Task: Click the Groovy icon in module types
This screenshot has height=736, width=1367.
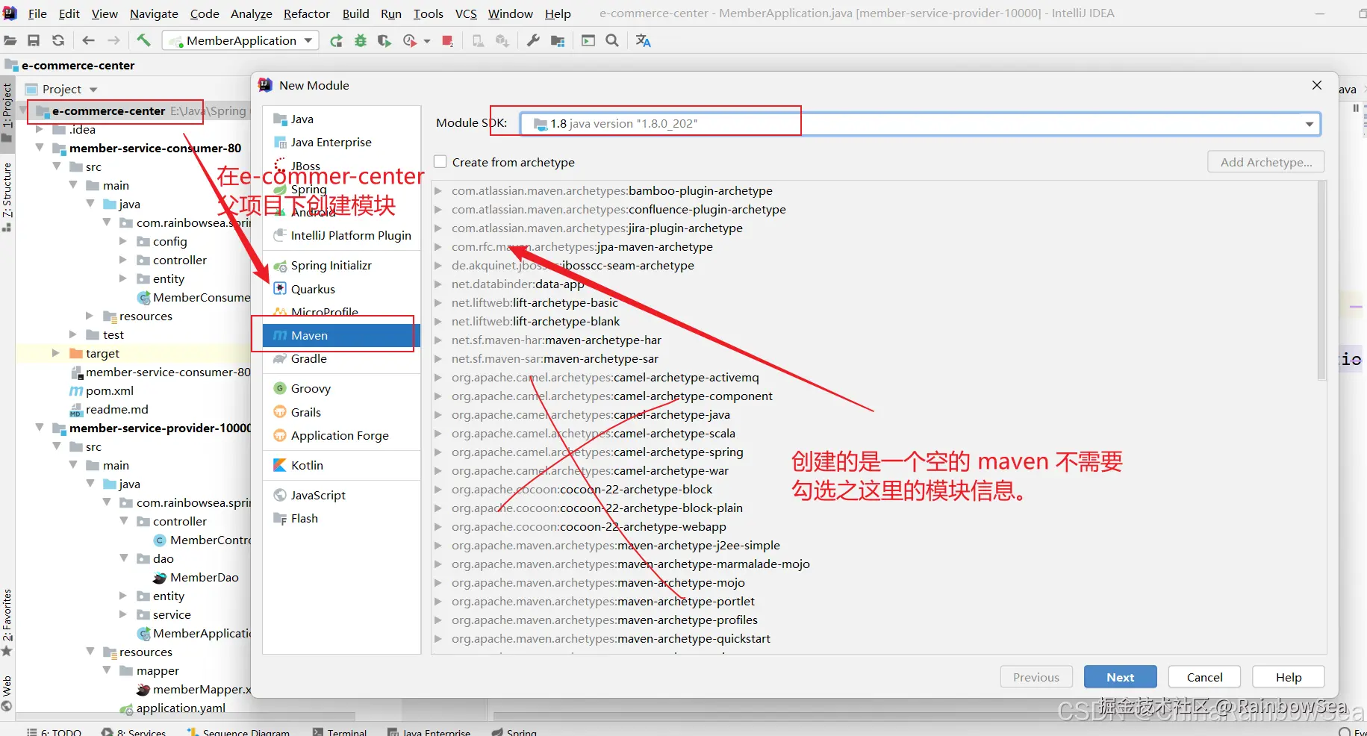Action: click(x=280, y=388)
